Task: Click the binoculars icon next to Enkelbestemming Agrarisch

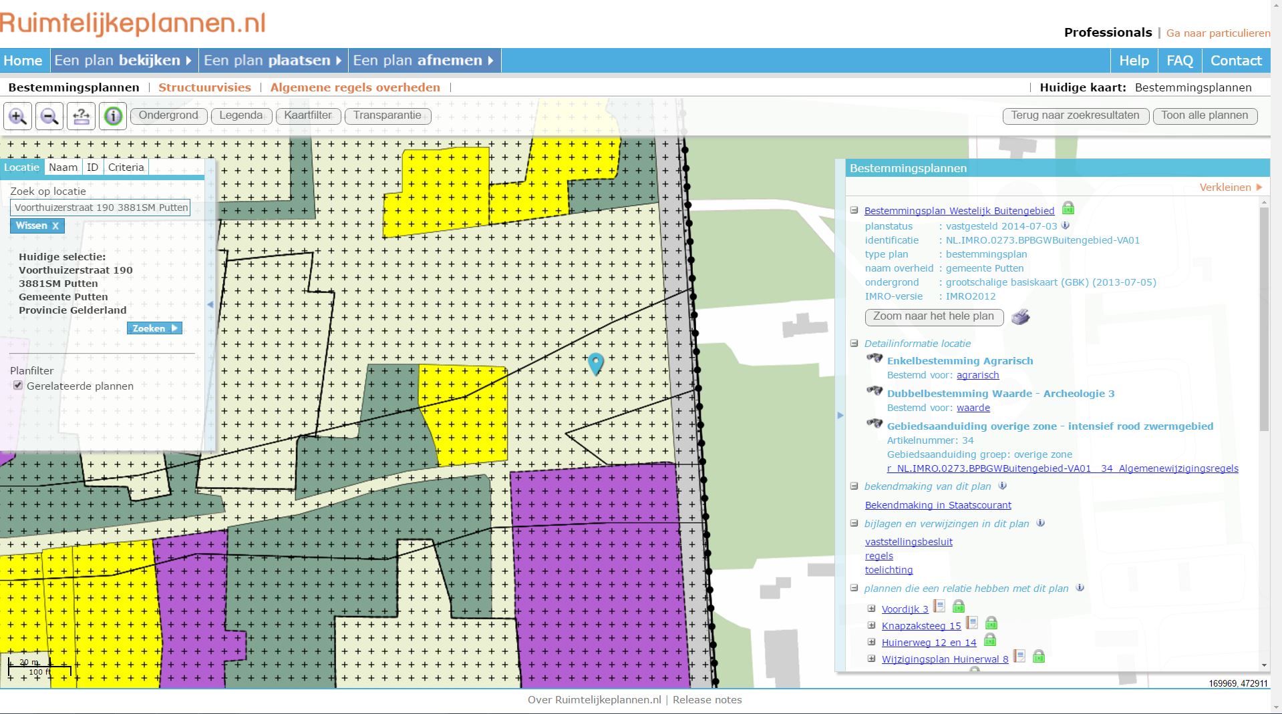Action: coord(874,358)
